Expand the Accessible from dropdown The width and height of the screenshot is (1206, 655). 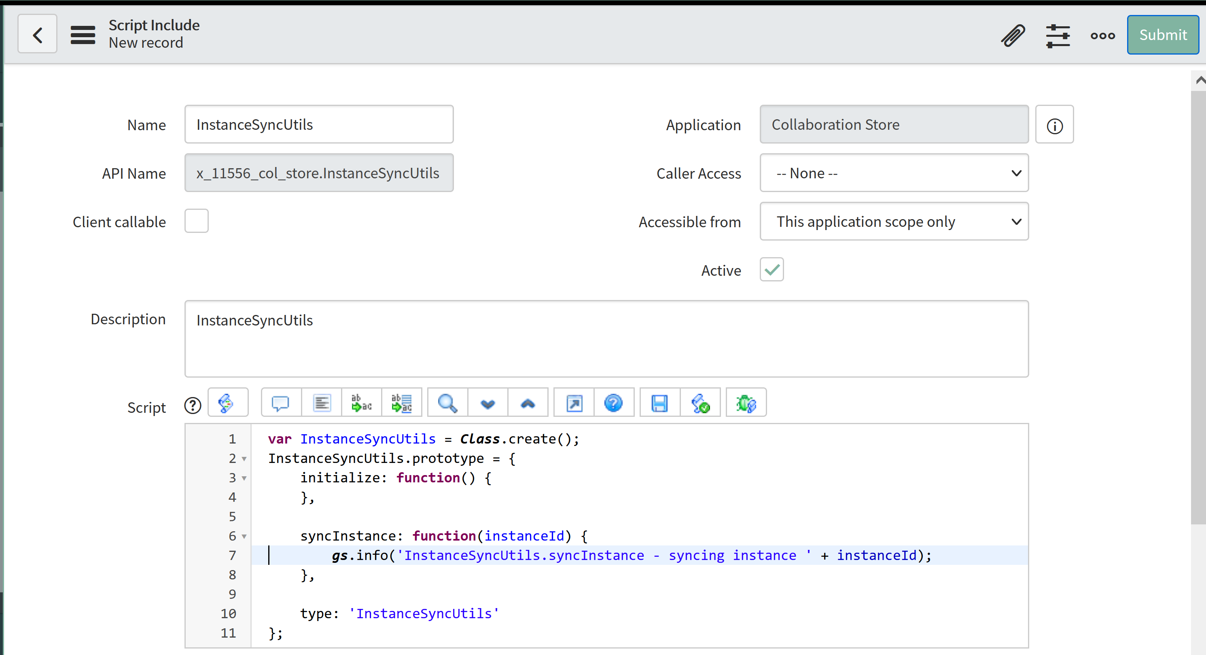coord(894,221)
